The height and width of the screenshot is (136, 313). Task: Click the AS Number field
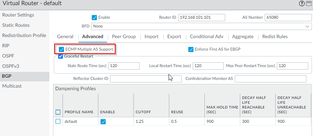pos(288,17)
